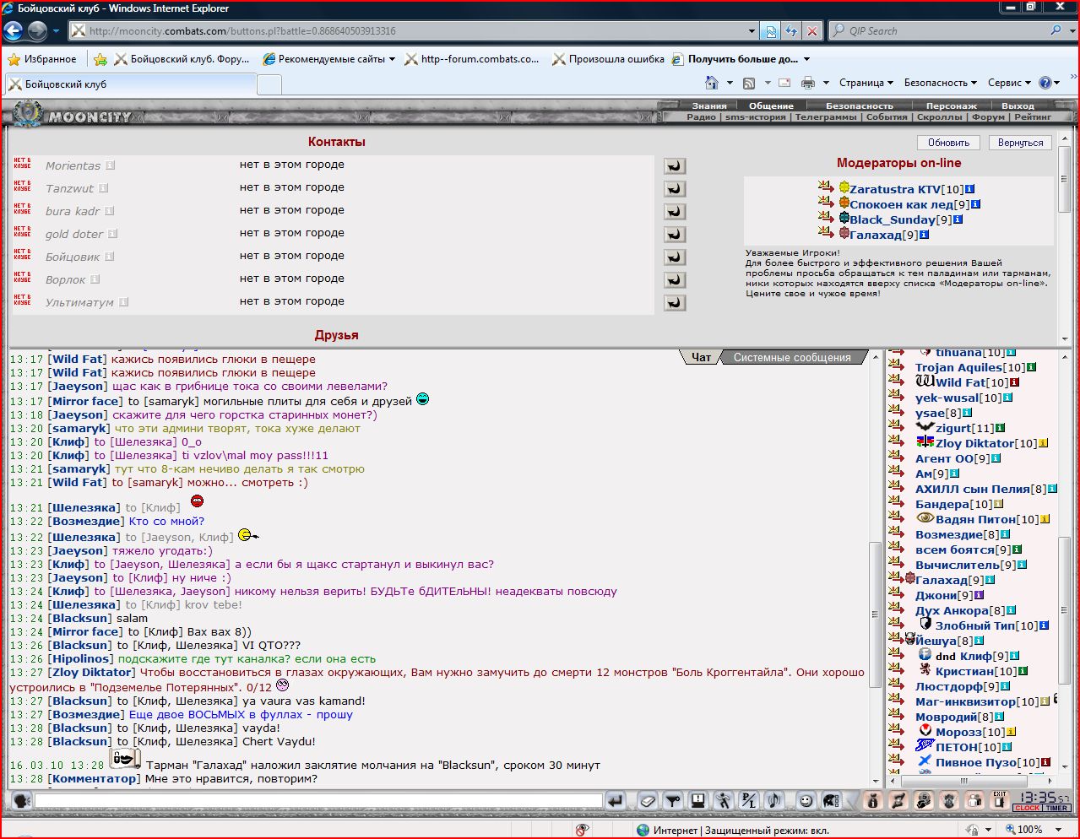1080x839 pixels.
Task: Click the IE back navigation arrow
Action: click(x=14, y=31)
